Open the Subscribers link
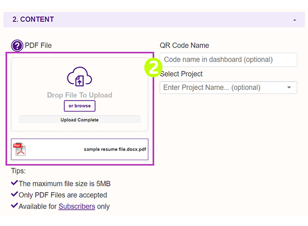308x226 pixels. coord(76,206)
